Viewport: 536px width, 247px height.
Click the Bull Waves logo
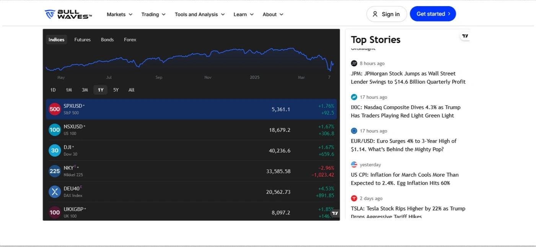tap(68, 14)
